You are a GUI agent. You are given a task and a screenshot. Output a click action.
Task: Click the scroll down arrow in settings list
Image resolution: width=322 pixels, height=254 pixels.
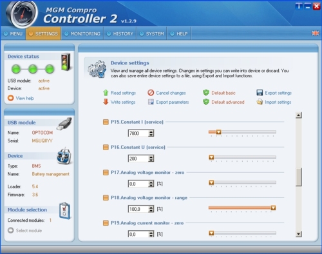click(299, 234)
